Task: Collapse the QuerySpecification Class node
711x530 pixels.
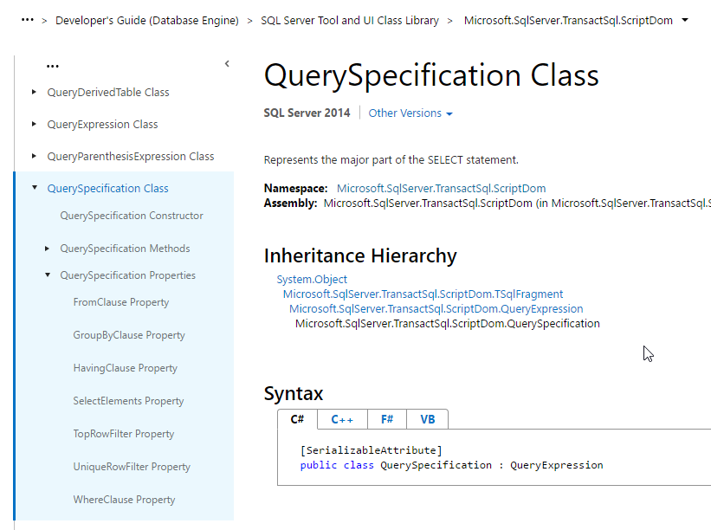Action: [x=35, y=188]
